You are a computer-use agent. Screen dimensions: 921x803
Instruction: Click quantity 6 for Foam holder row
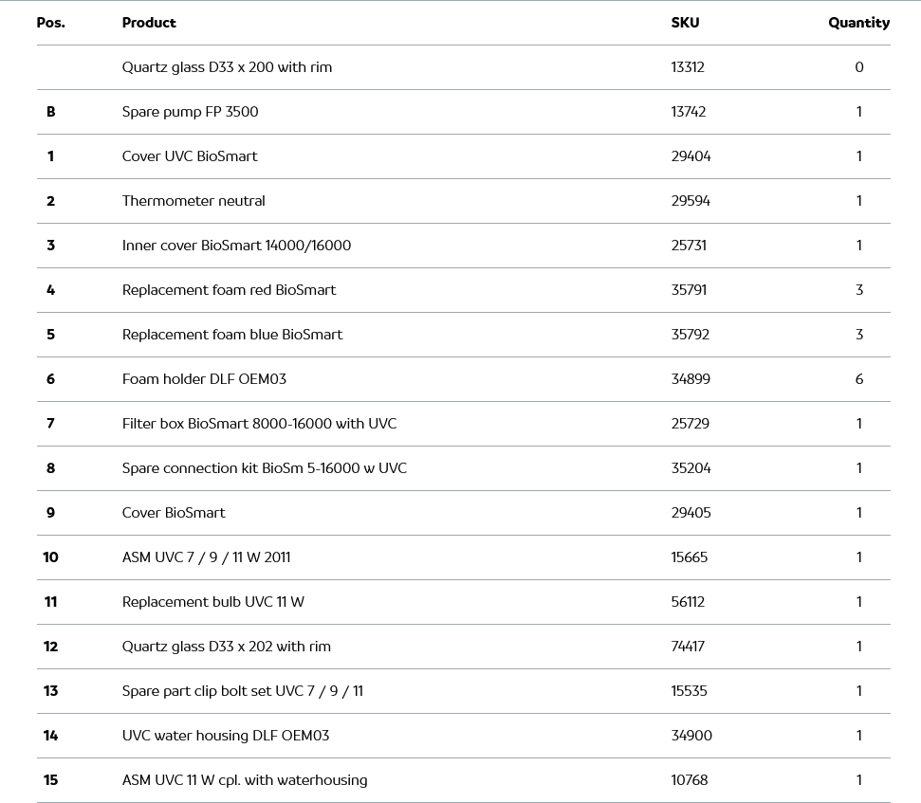859,379
